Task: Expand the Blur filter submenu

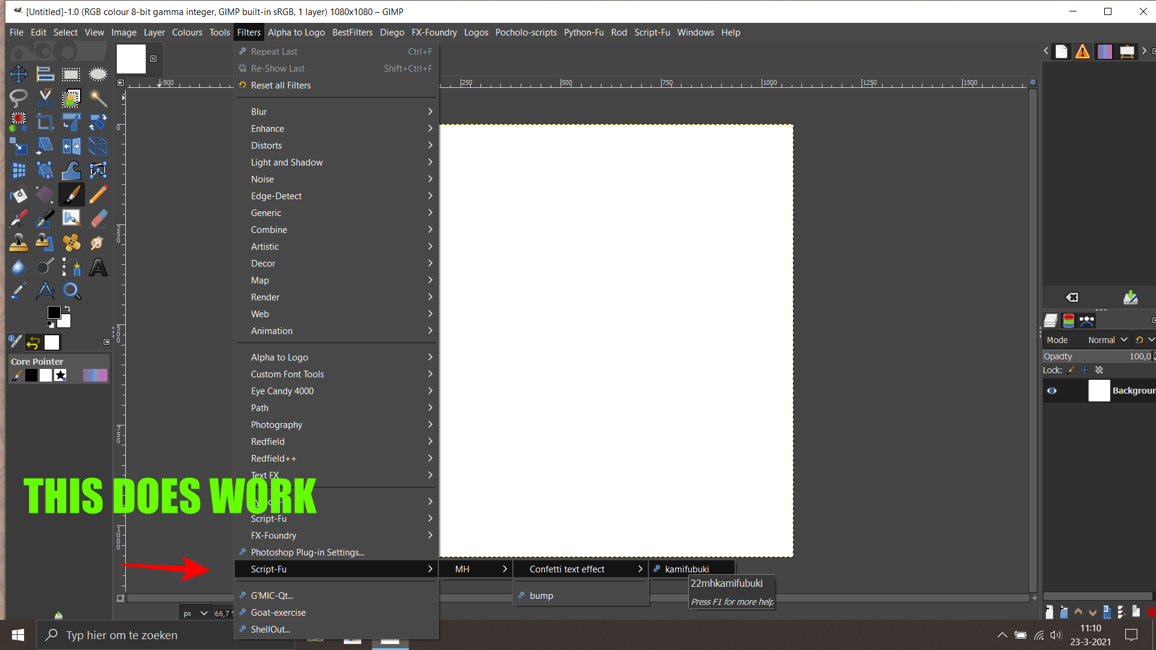Action: coord(336,112)
